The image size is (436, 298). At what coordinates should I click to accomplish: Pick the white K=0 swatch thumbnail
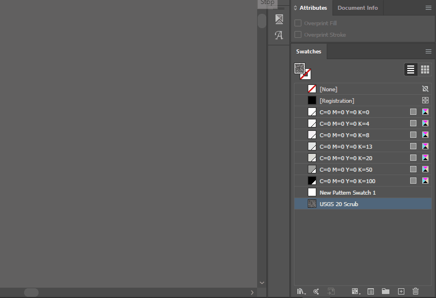pyautogui.click(x=312, y=112)
